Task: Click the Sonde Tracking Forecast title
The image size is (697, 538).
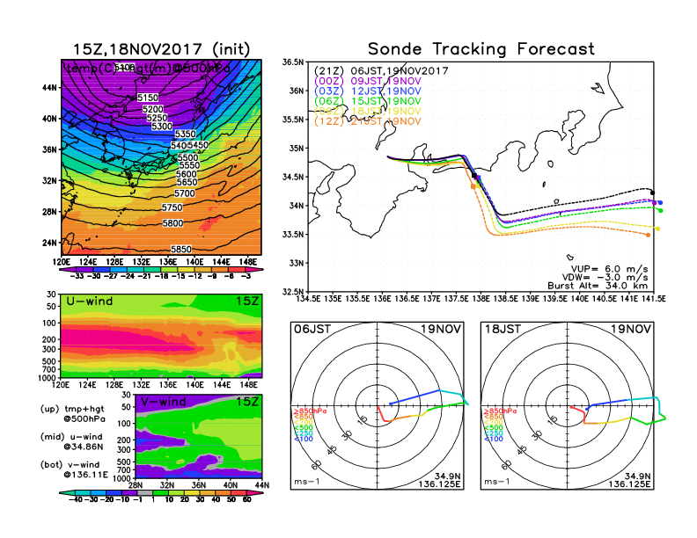Action: click(x=481, y=49)
